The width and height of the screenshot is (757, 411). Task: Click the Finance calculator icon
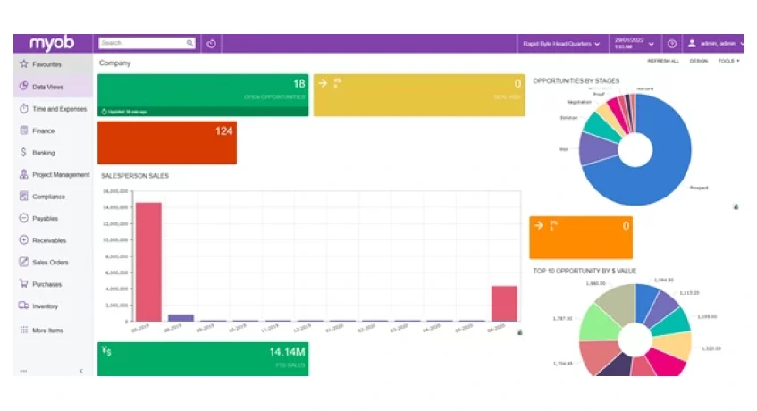click(23, 130)
